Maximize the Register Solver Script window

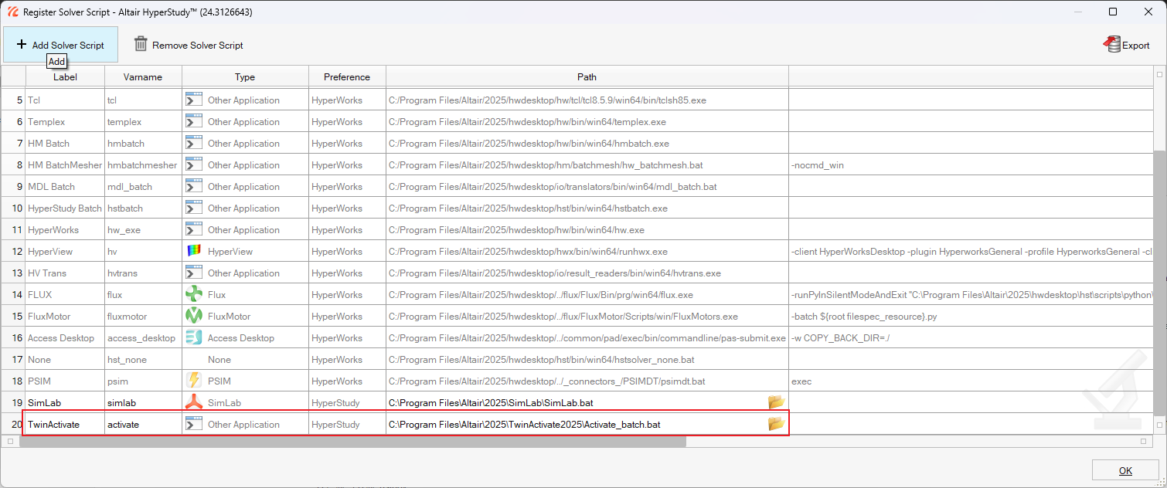1113,12
